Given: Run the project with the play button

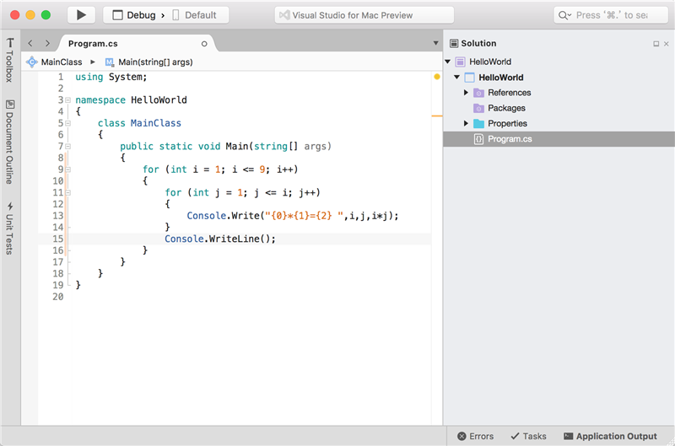Looking at the screenshot, I should [x=81, y=15].
